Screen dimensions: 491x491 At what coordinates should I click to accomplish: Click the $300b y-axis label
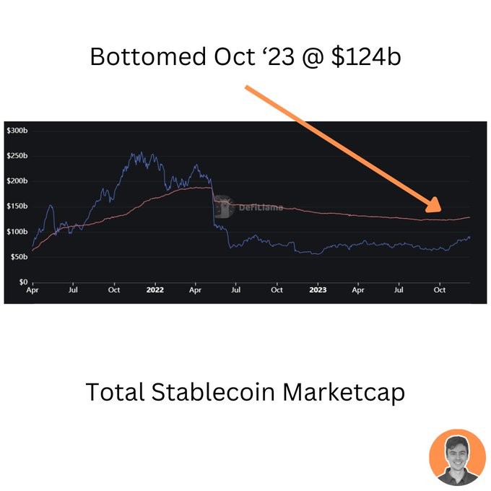tap(17, 130)
